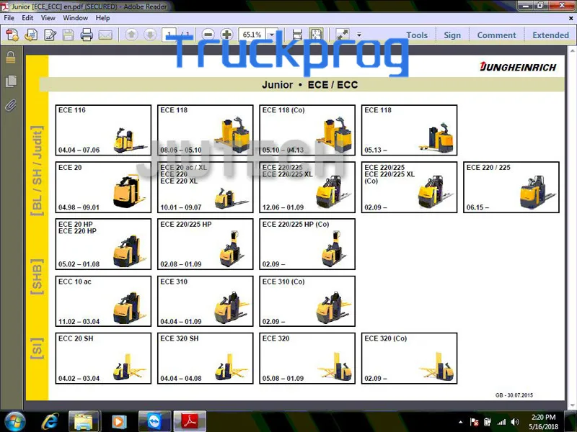Open the ECE 220/225 XL 12.06 – 01.09 card

(x=307, y=187)
